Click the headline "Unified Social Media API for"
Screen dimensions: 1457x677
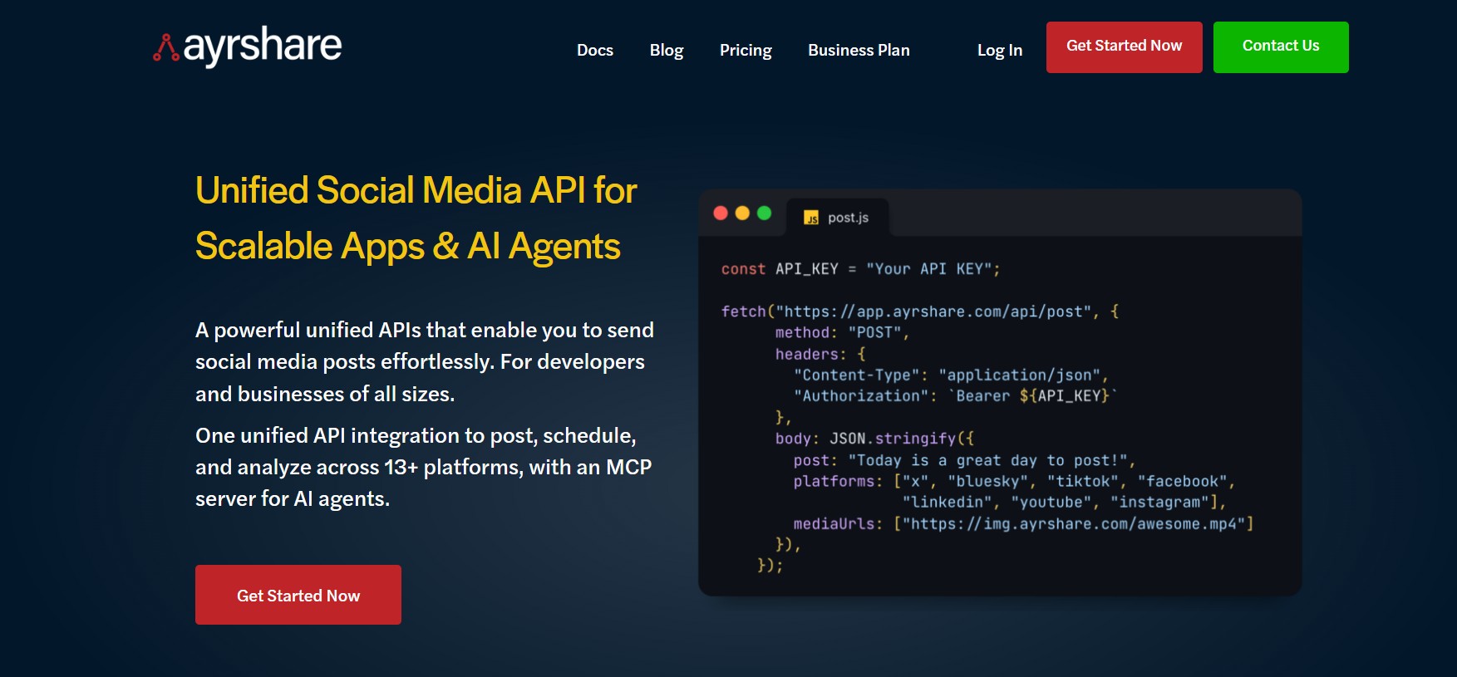click(x=416, y=190)
